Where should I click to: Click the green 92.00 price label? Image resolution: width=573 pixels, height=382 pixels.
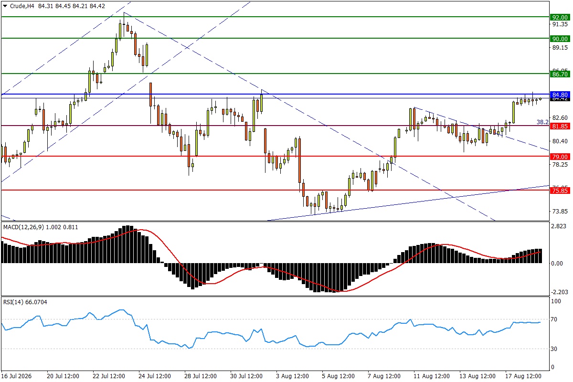(560, 17)
